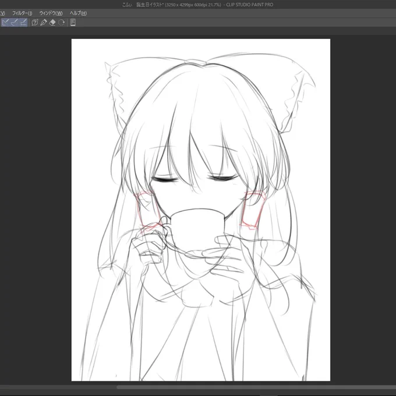
Task: Click the book icon in command bar
Action: [x=73, y=23]
